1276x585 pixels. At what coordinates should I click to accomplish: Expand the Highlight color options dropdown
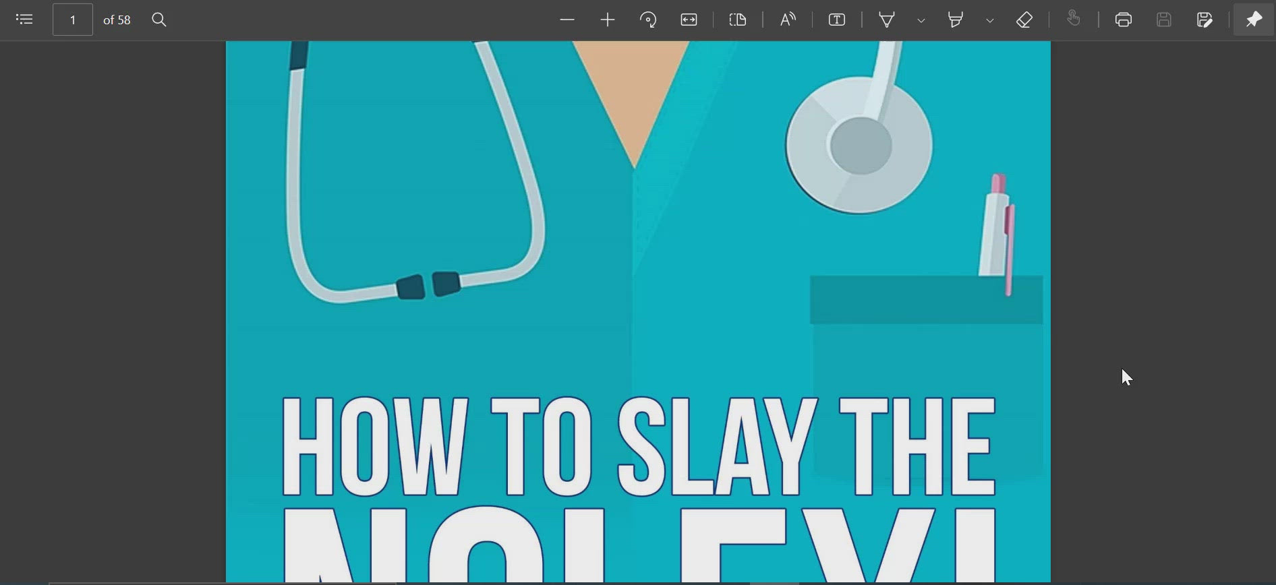[990, 20]
